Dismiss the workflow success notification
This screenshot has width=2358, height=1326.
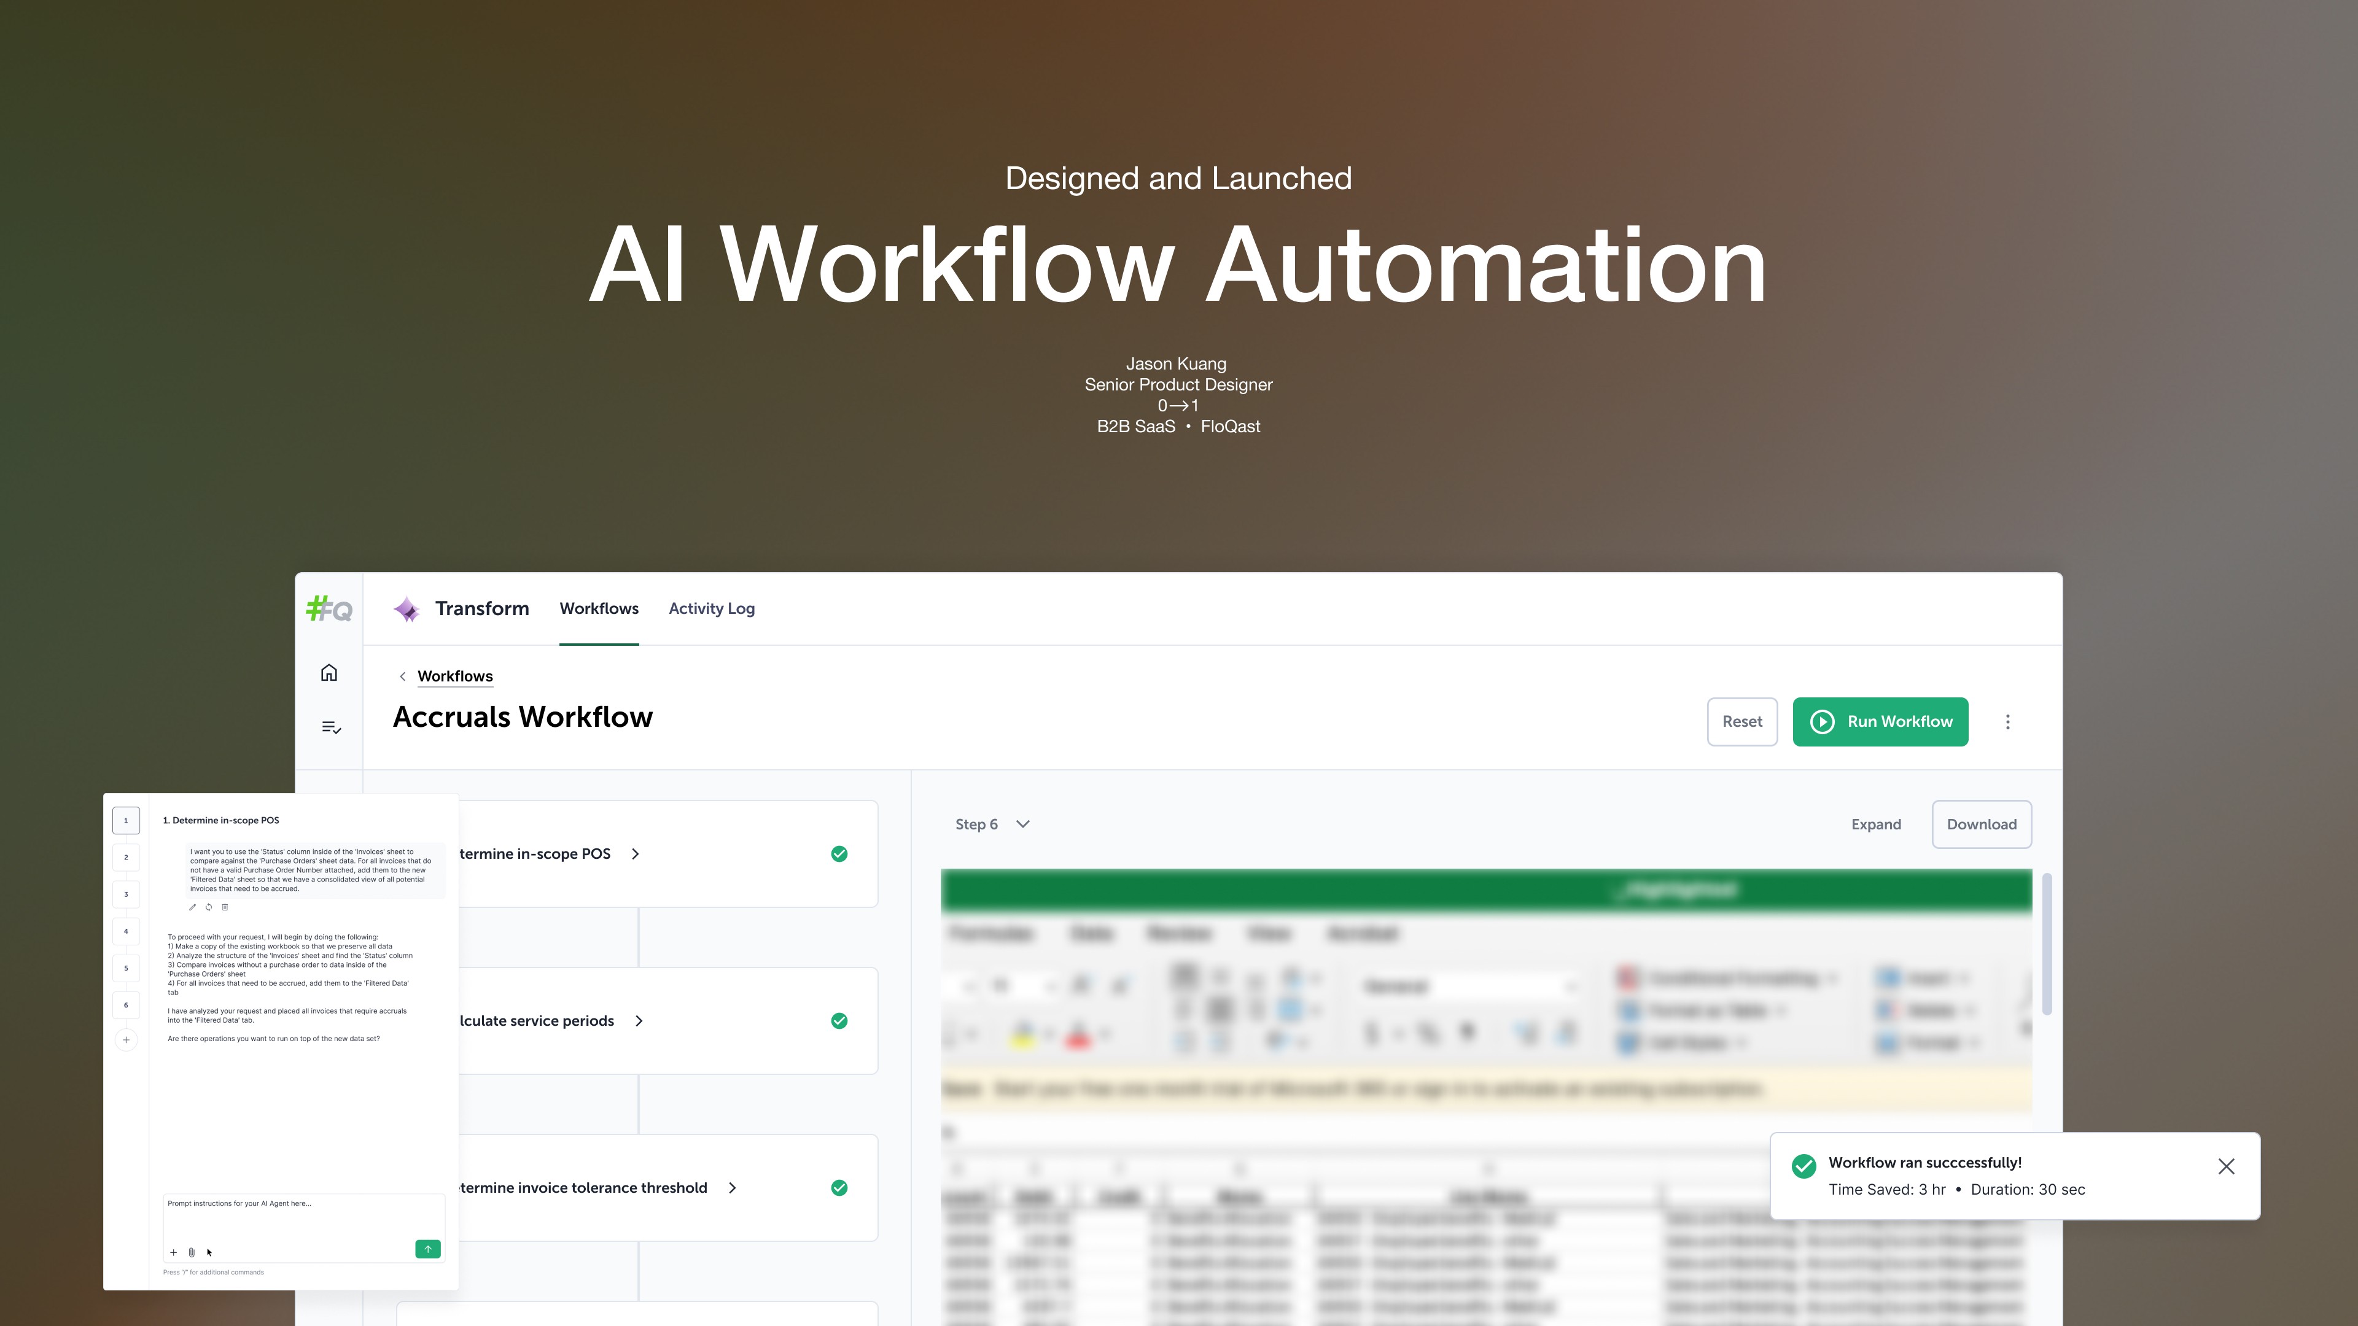coord(2226,1166)
